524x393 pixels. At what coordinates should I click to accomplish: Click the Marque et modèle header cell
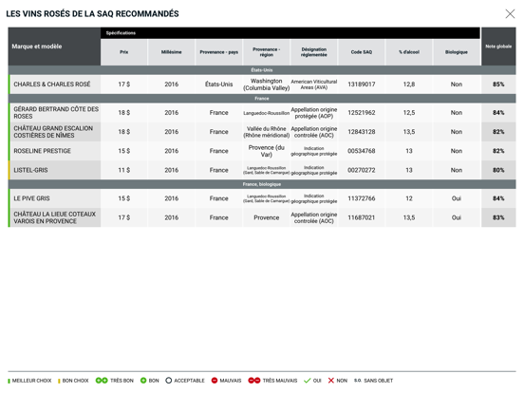54,47
